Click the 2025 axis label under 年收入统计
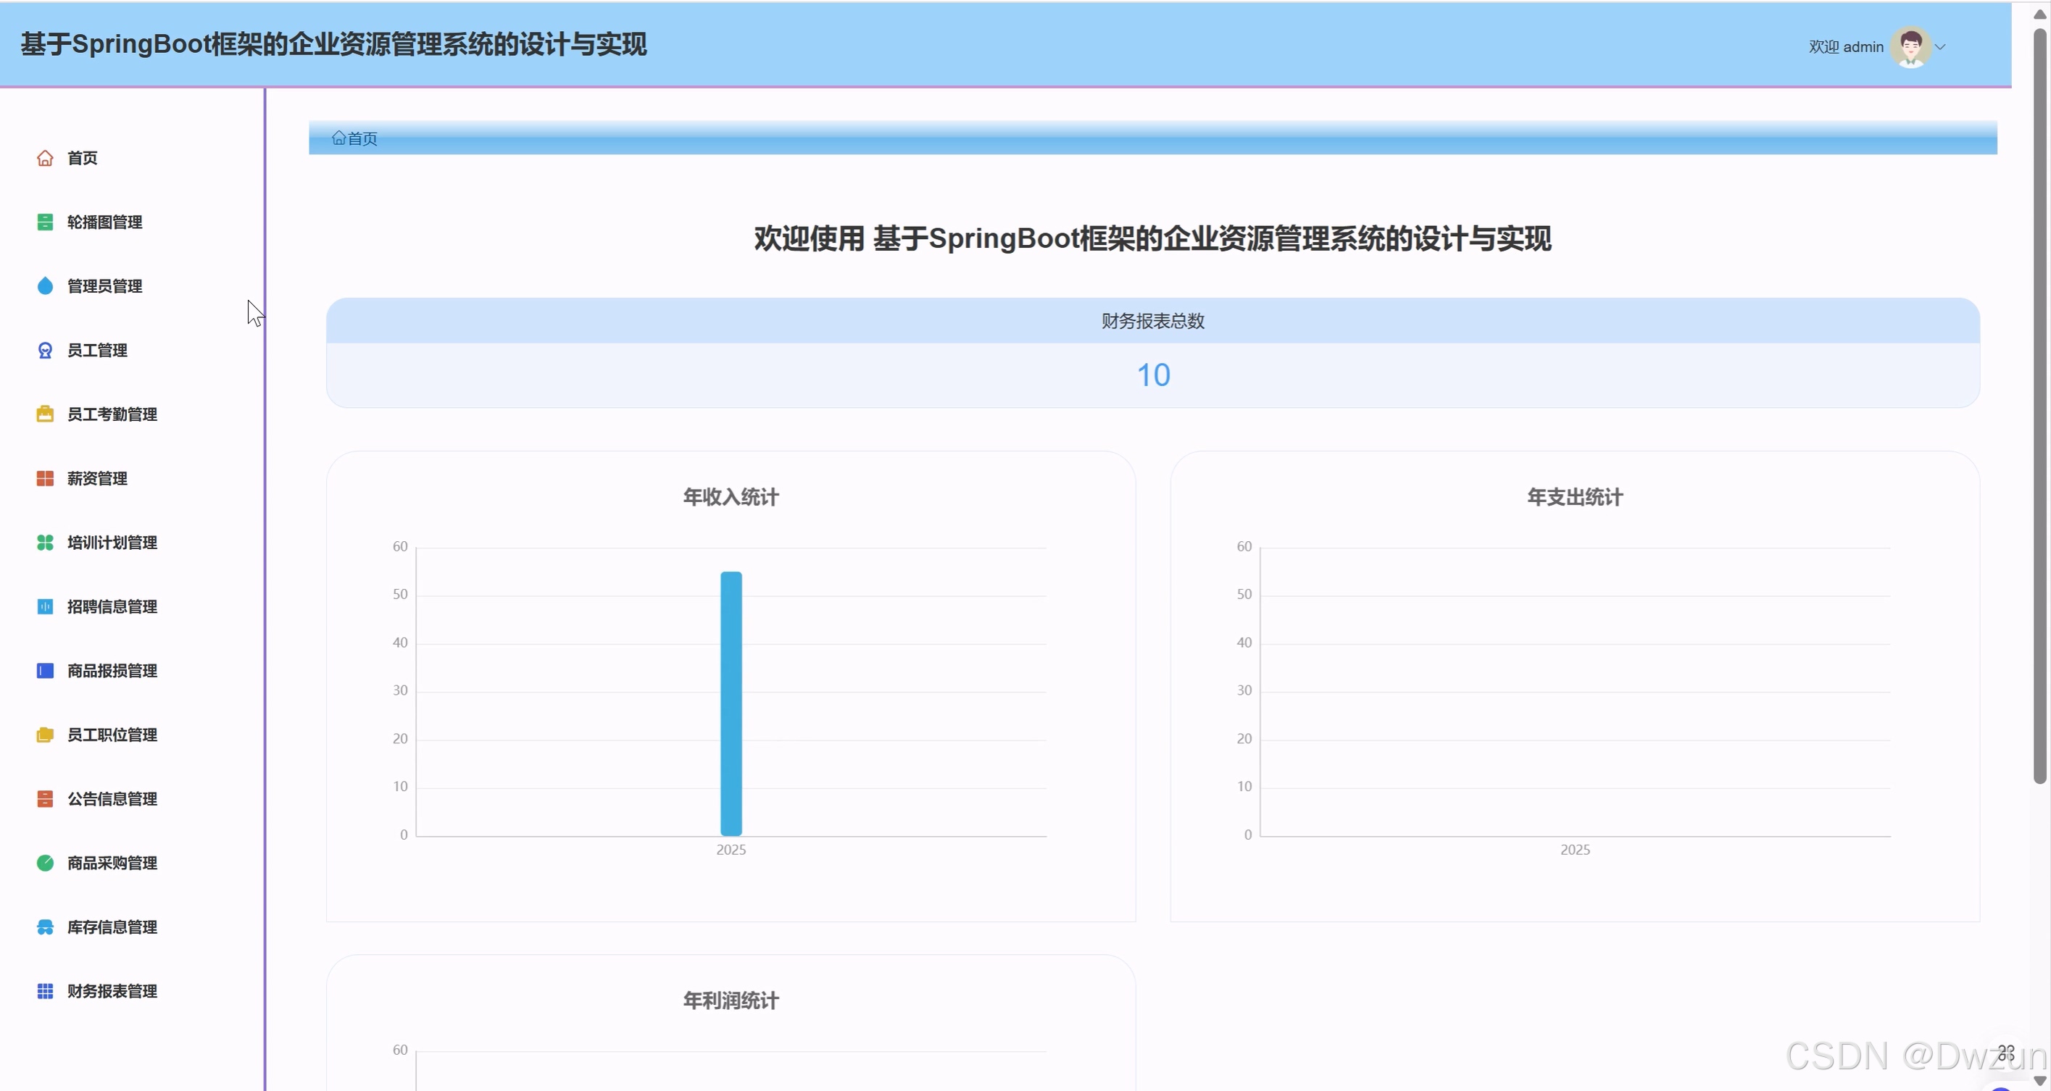2051x1091 pixels. pos(731,850)
